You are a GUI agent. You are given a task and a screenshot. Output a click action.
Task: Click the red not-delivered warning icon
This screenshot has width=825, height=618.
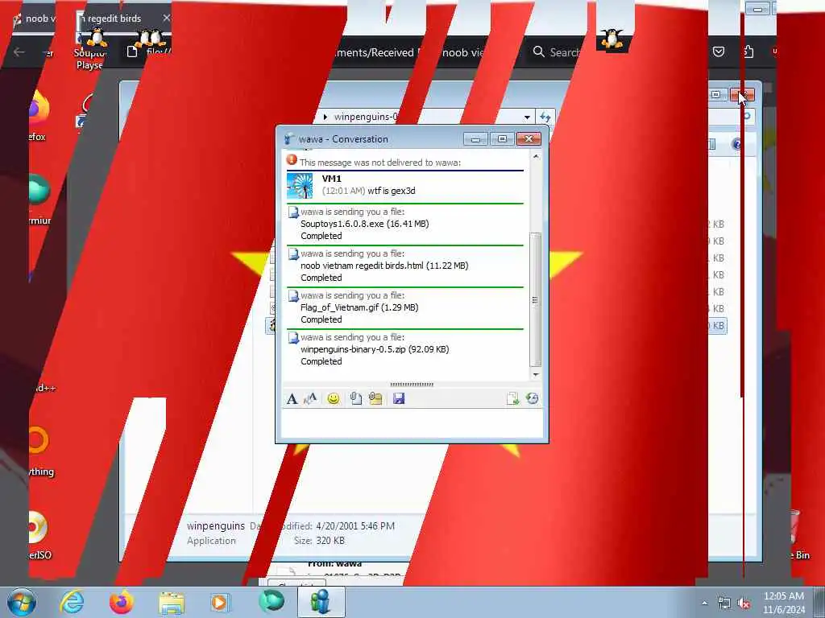point(292,160)
